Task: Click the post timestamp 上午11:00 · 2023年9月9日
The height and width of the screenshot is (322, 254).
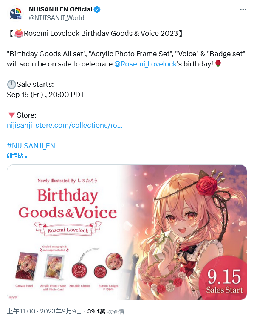Action: click(45, 311)
